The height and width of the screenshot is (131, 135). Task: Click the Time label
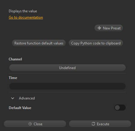coord(13,78)
